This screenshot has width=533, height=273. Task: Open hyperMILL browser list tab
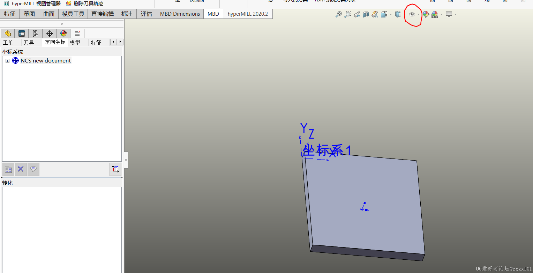tap(77, 34)
